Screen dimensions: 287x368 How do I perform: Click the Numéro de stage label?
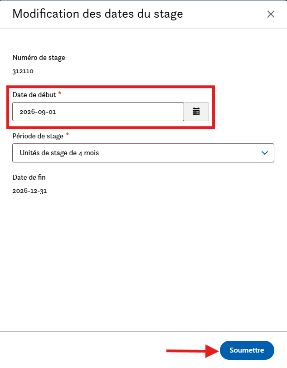(39, 58)
